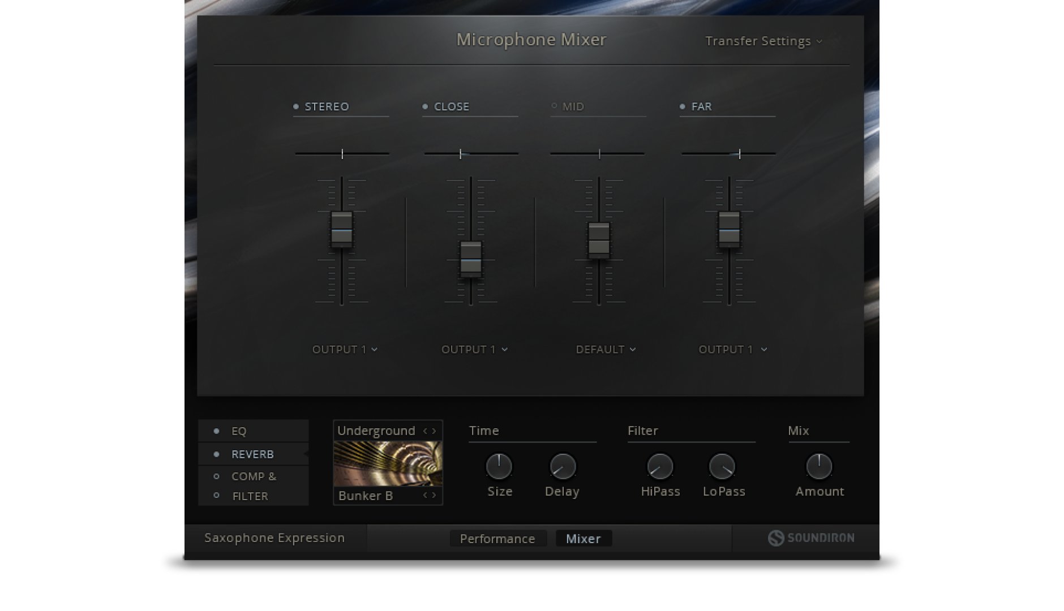Enable the MID microphone channel
The width and height of the screenshot is (1064, 611).
pos(554,105)
